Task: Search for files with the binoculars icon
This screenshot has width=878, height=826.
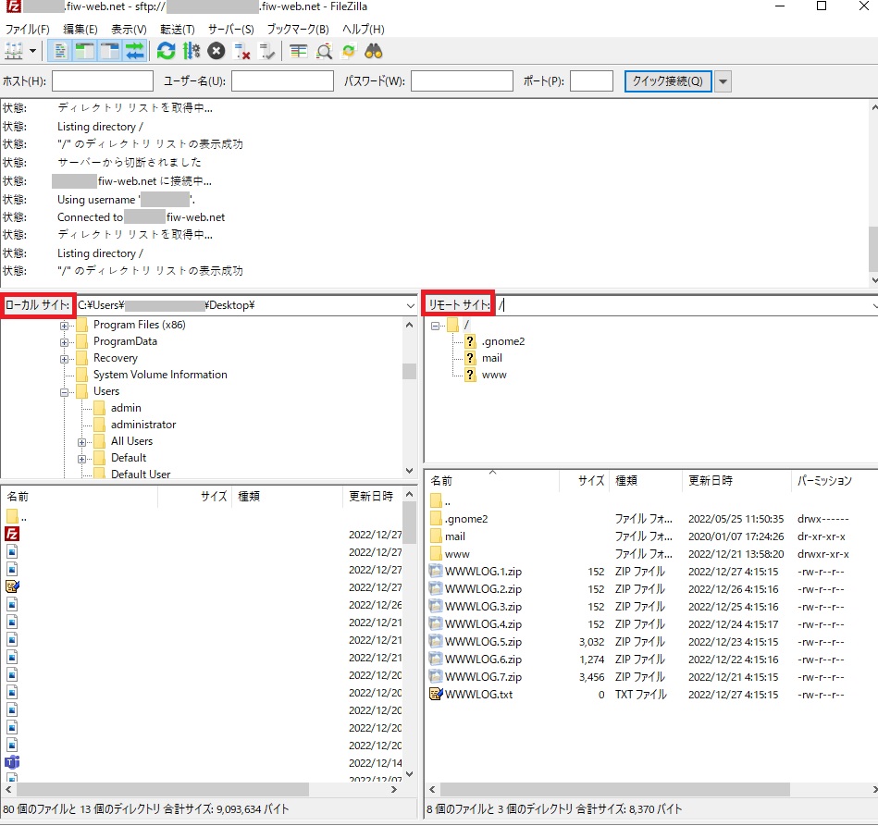Action: pyautogui.click(x=374, y=52)
